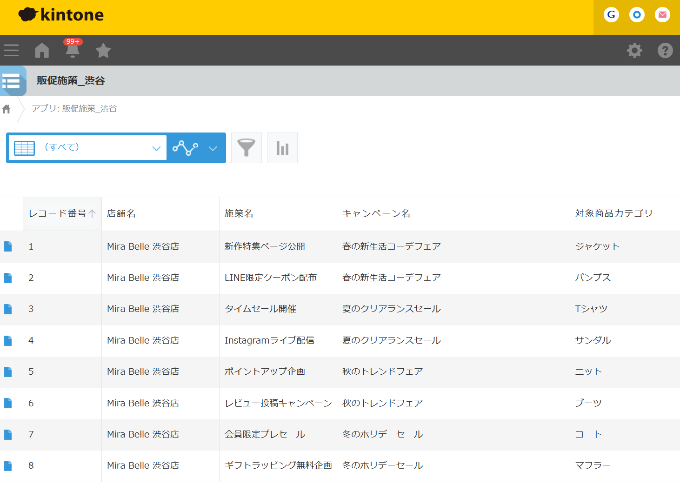Click the 施策名 column header
The height and width of the screenshot is (484, 680).
click(x=239, y=213)
